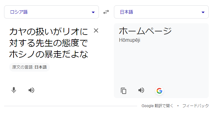Select the translated word ホームページ
Image resolution: width=215 pixels, height=115 pixels.
coord(145,31)
